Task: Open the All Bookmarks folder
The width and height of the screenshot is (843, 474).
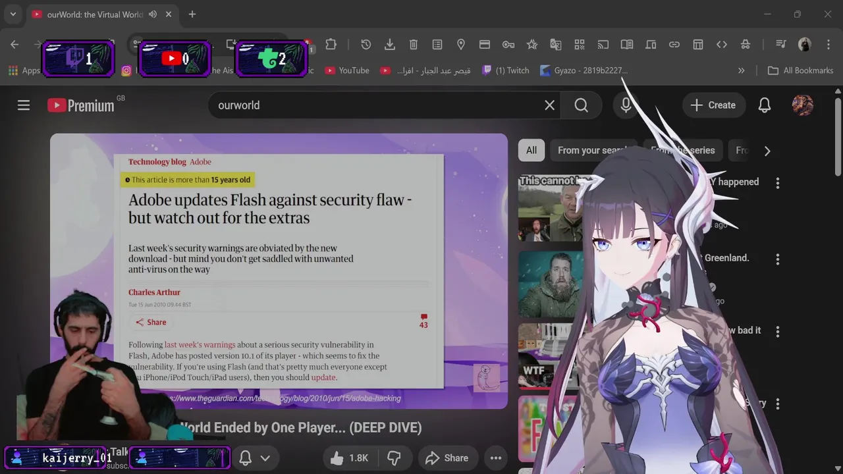Action: click(801, 70)
